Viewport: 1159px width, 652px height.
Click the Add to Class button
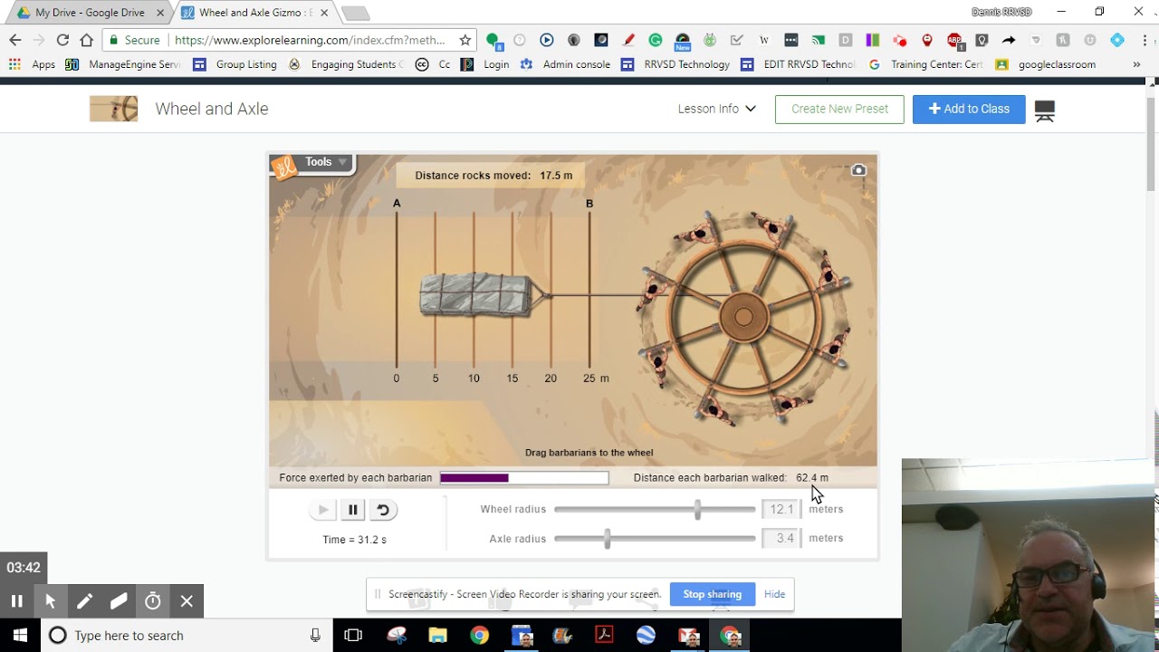969,109
